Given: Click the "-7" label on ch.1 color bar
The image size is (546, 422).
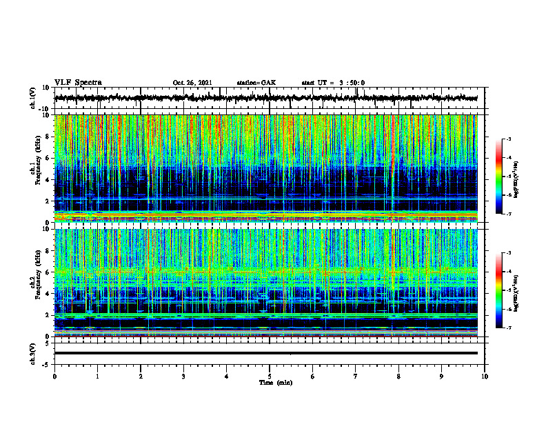Looking at the screenshot, I should click(508, 214).
